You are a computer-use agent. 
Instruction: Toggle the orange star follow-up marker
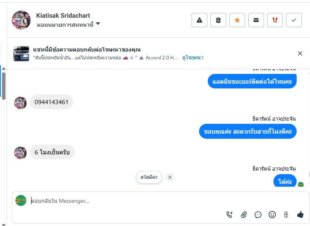[237, 20]
